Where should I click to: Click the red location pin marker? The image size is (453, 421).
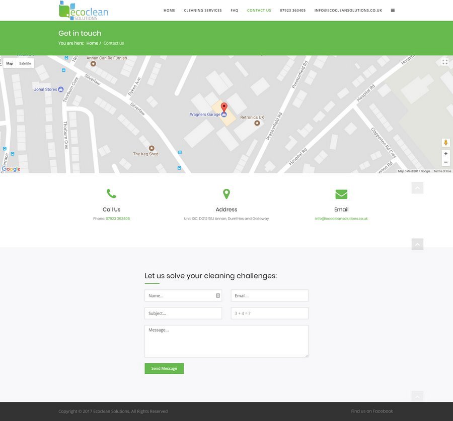[224, 107]
